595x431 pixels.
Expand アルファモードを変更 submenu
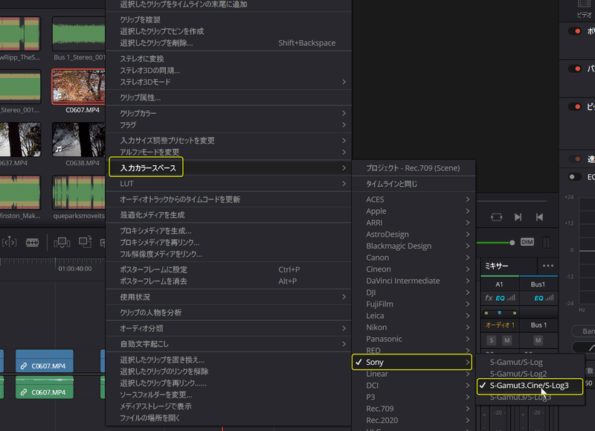click(x=229, y=153)
